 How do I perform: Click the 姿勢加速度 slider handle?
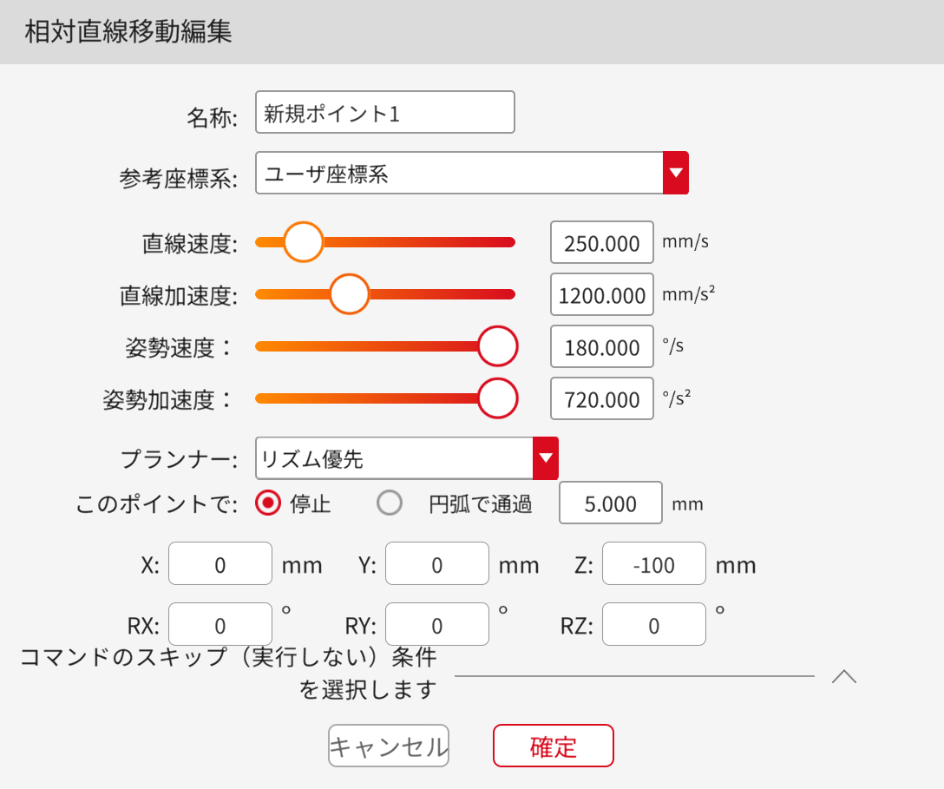[x=498, y=399]
